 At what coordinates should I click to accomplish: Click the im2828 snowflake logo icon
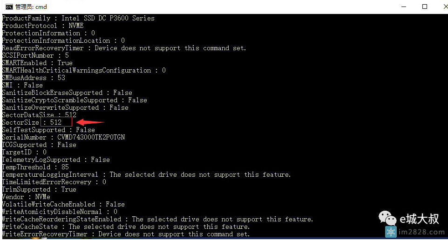coord(391,232)
